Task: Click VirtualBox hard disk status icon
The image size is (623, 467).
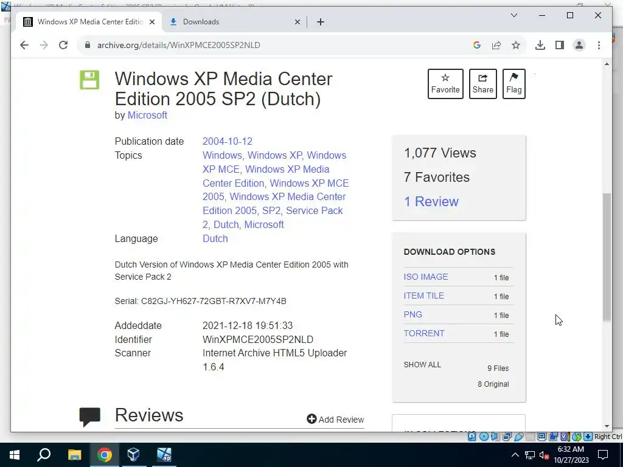Action: click(x=472, y=437)
